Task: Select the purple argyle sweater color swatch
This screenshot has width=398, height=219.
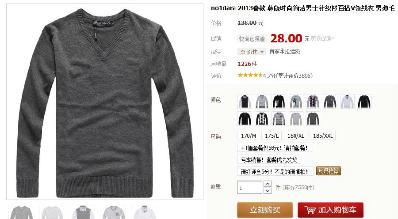Action: [x=313, y=101]
